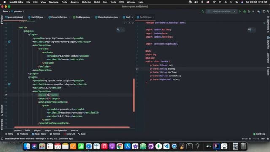
Task: Click the 'plugins' breadcrumb at editor bottom
Action: [x=37, y=130]
